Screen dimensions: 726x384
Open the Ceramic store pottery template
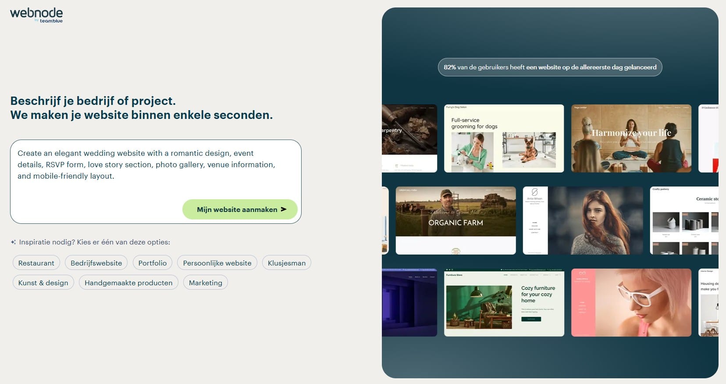point(684,220)
